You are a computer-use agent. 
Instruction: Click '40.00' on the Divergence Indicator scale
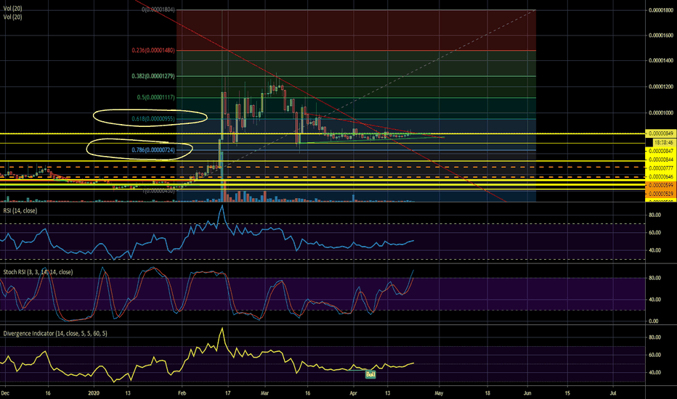tap(654, 372)
